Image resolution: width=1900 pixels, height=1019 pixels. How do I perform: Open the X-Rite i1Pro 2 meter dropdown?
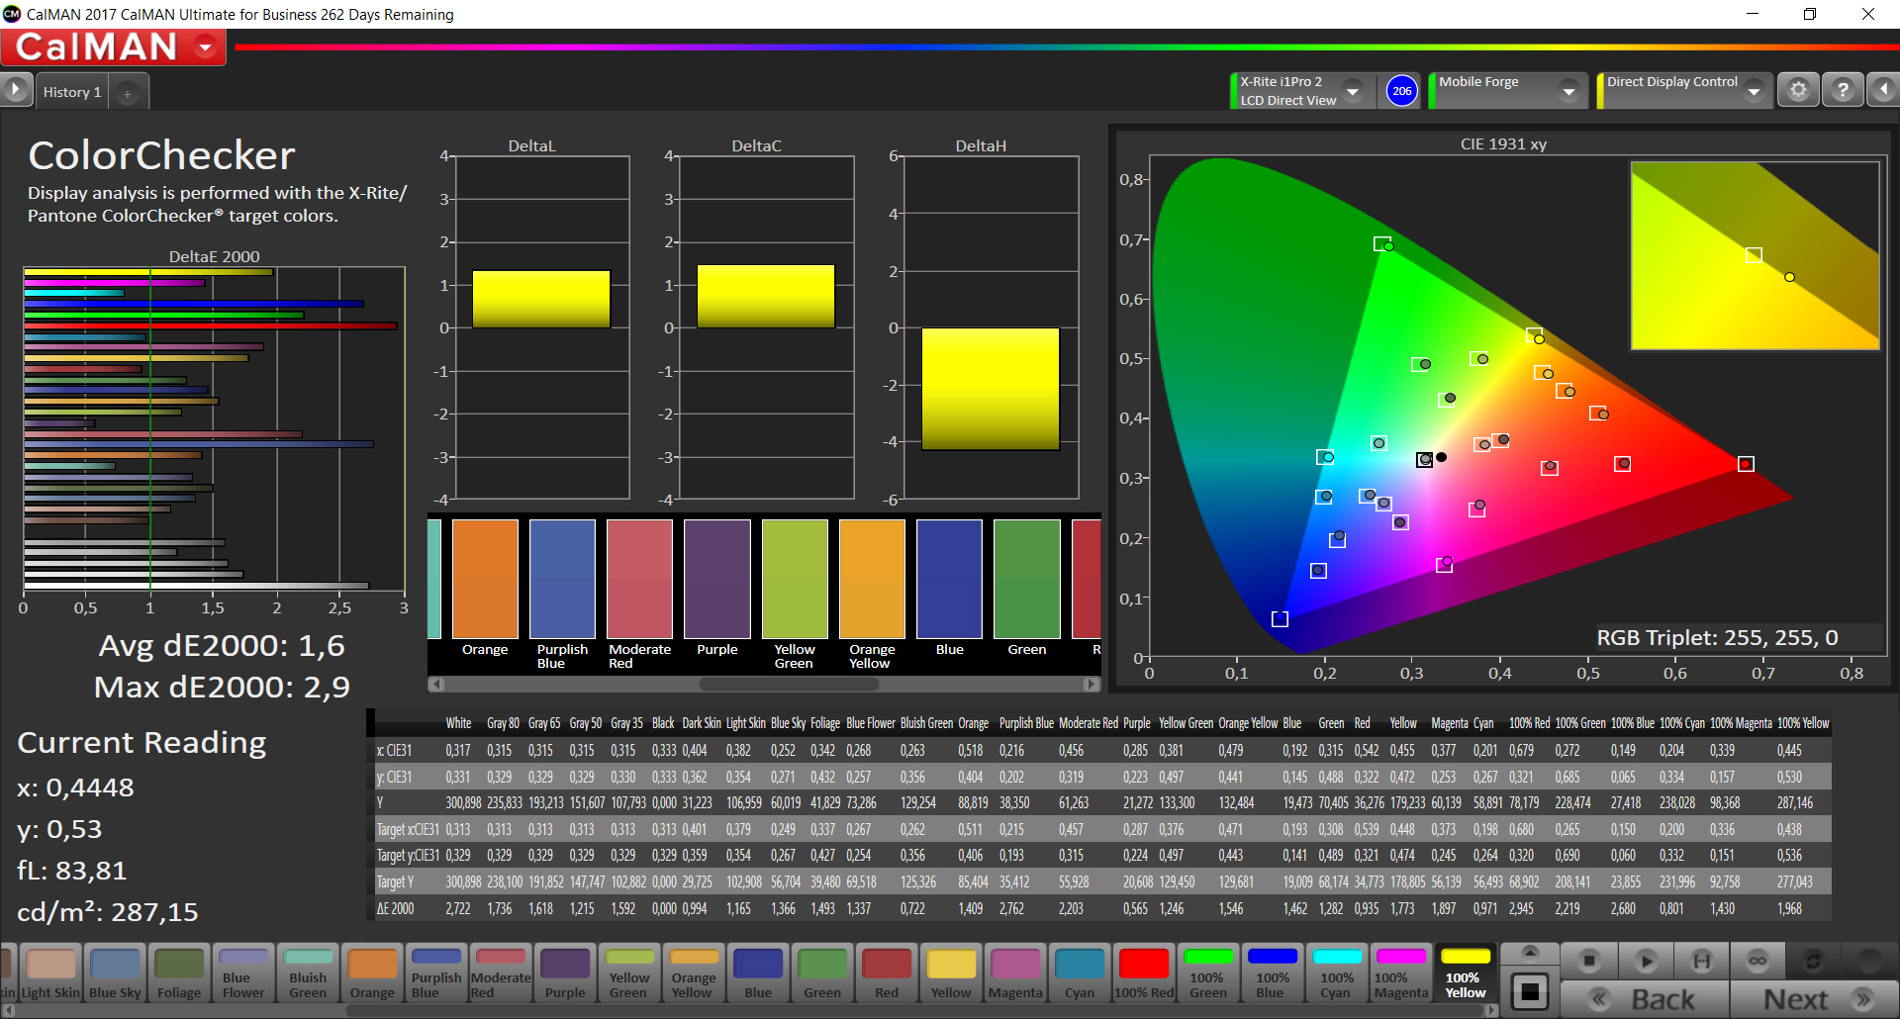[x=1353, y=91]
